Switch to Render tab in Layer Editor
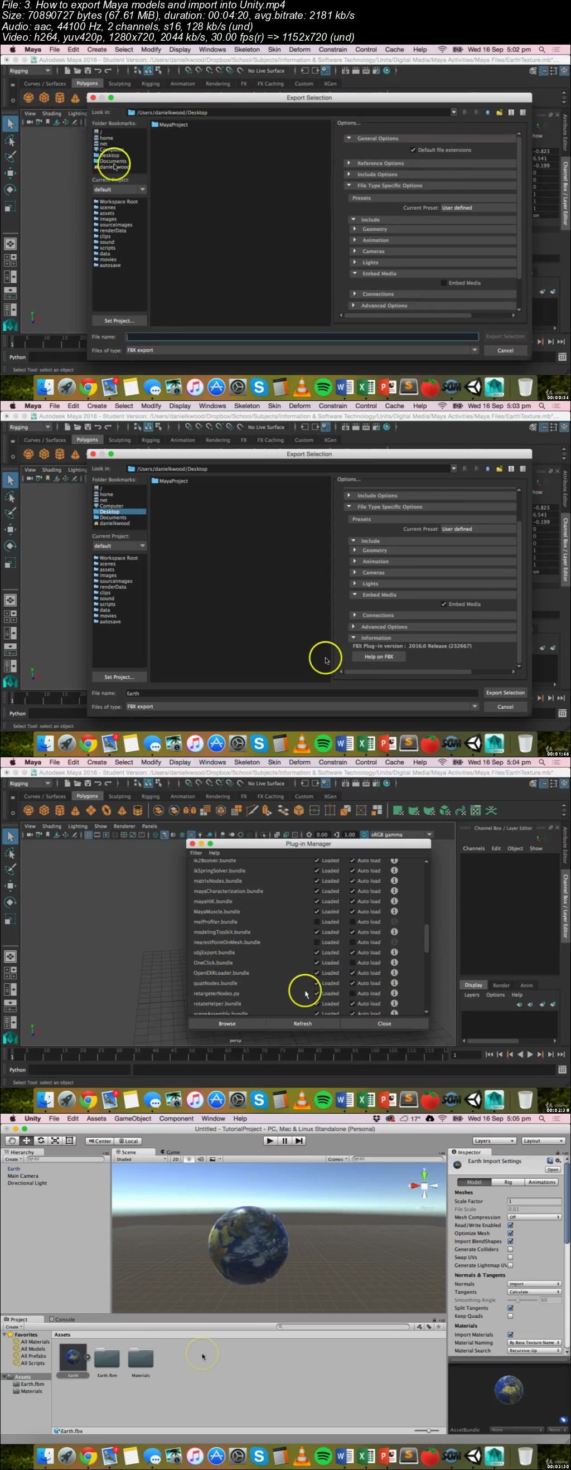571x1470 pixels. (x=501, y=985)
